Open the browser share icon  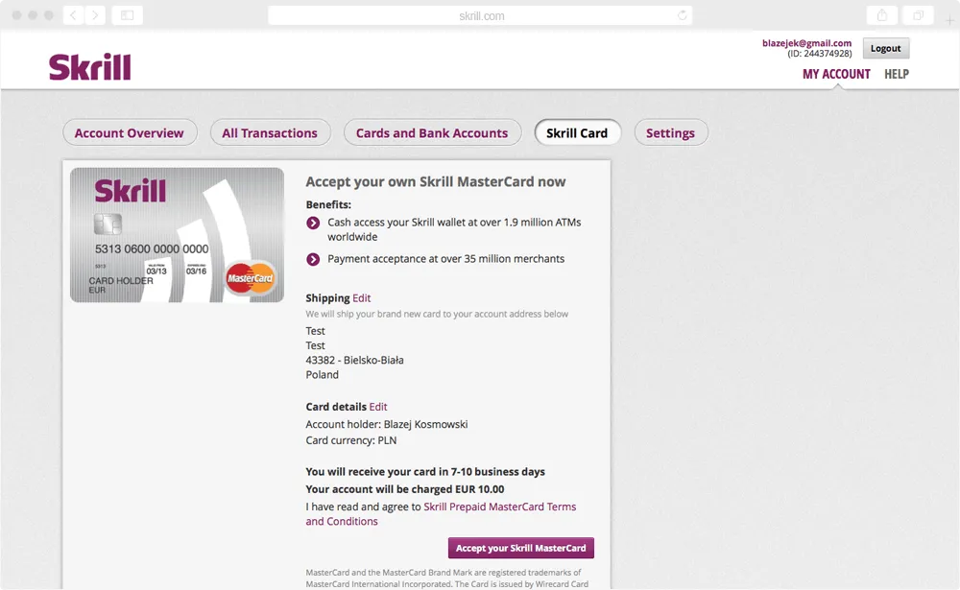[x=882, y=15]
